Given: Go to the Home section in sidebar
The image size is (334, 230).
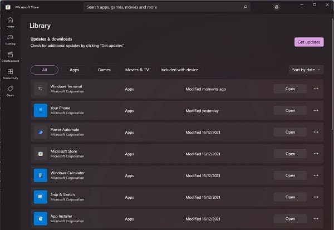Looking at the screenshot, I should click(x=10, y=22).
